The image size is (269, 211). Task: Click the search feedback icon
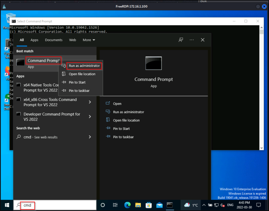tap(181, 40)
